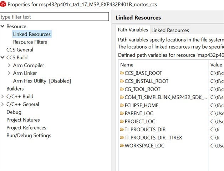The width and height of the screenshot is (224, 171).
Task: Click the ECLIPSE_HOME folder icon
Action: (122, 105)
